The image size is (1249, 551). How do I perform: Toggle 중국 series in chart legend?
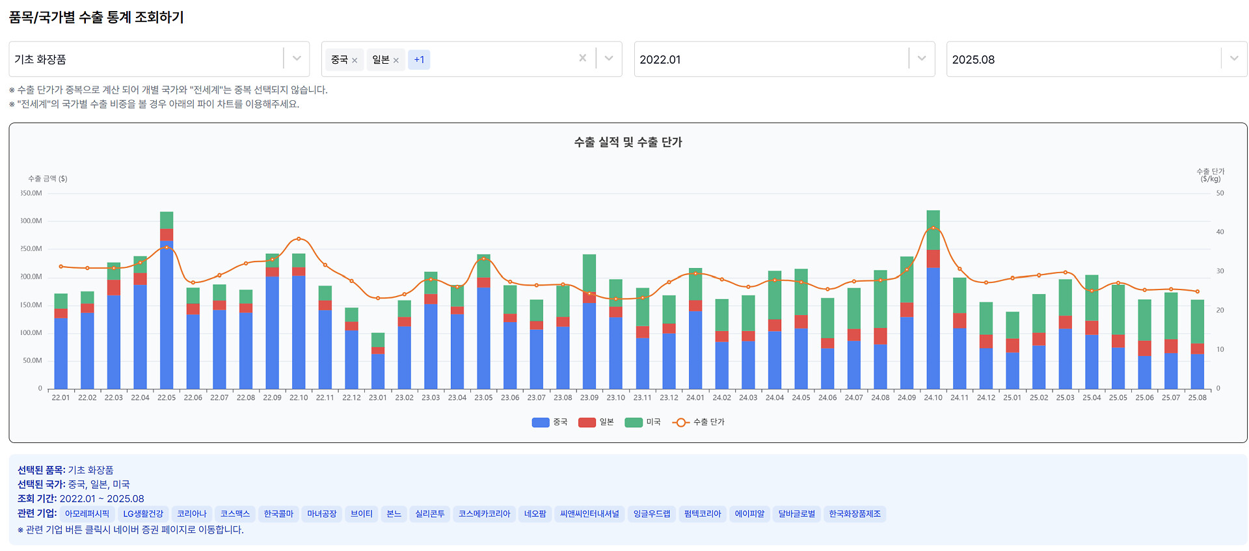pyautogui.click(x=550, y=422)
